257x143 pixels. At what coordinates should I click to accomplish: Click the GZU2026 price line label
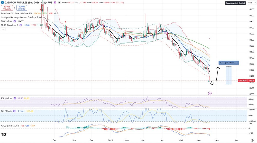point(243,81)
